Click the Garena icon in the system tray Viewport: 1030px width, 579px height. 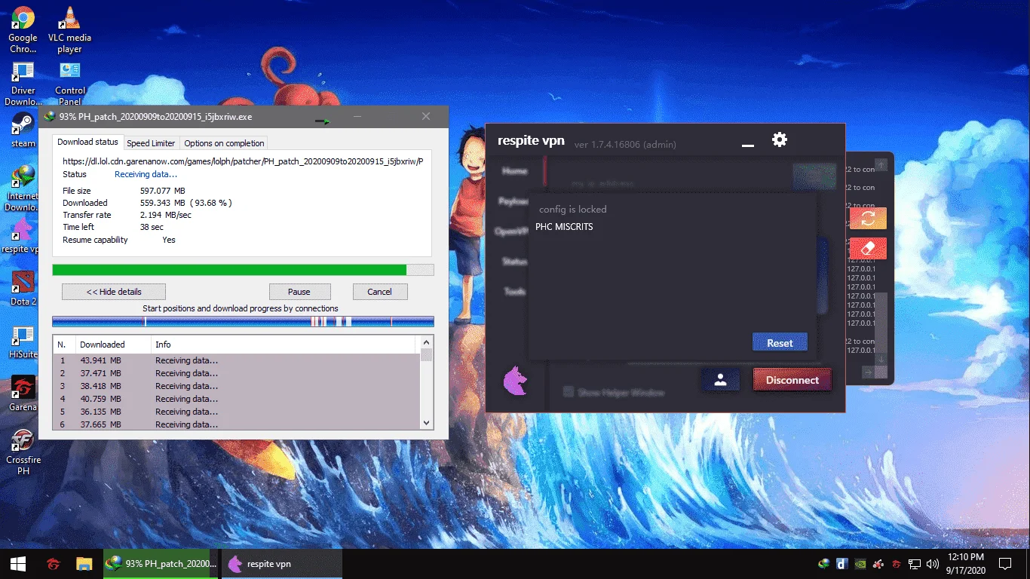click(x=896, y=563)
